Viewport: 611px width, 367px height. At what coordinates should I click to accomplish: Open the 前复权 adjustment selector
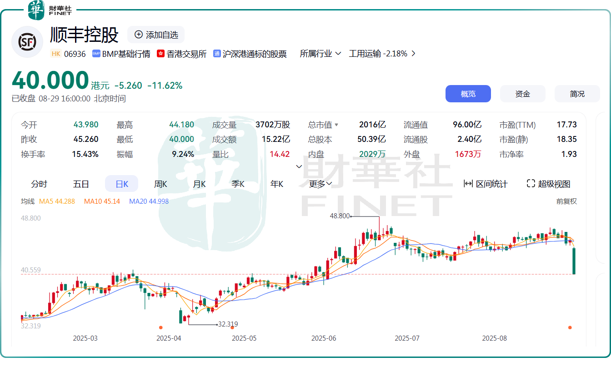coord(566,201)
